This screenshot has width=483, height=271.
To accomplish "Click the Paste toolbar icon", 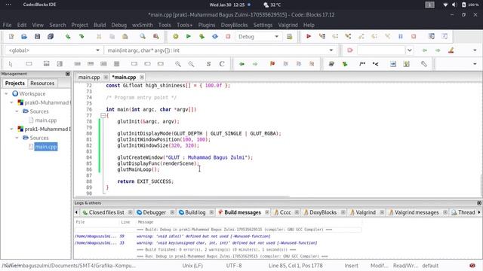I will click(125, 37).
